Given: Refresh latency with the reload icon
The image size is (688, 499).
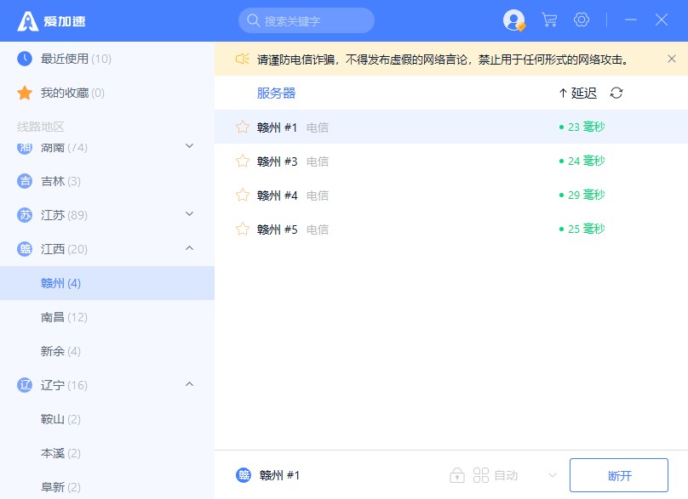Looking at the screenshot, I should point(616,93).
